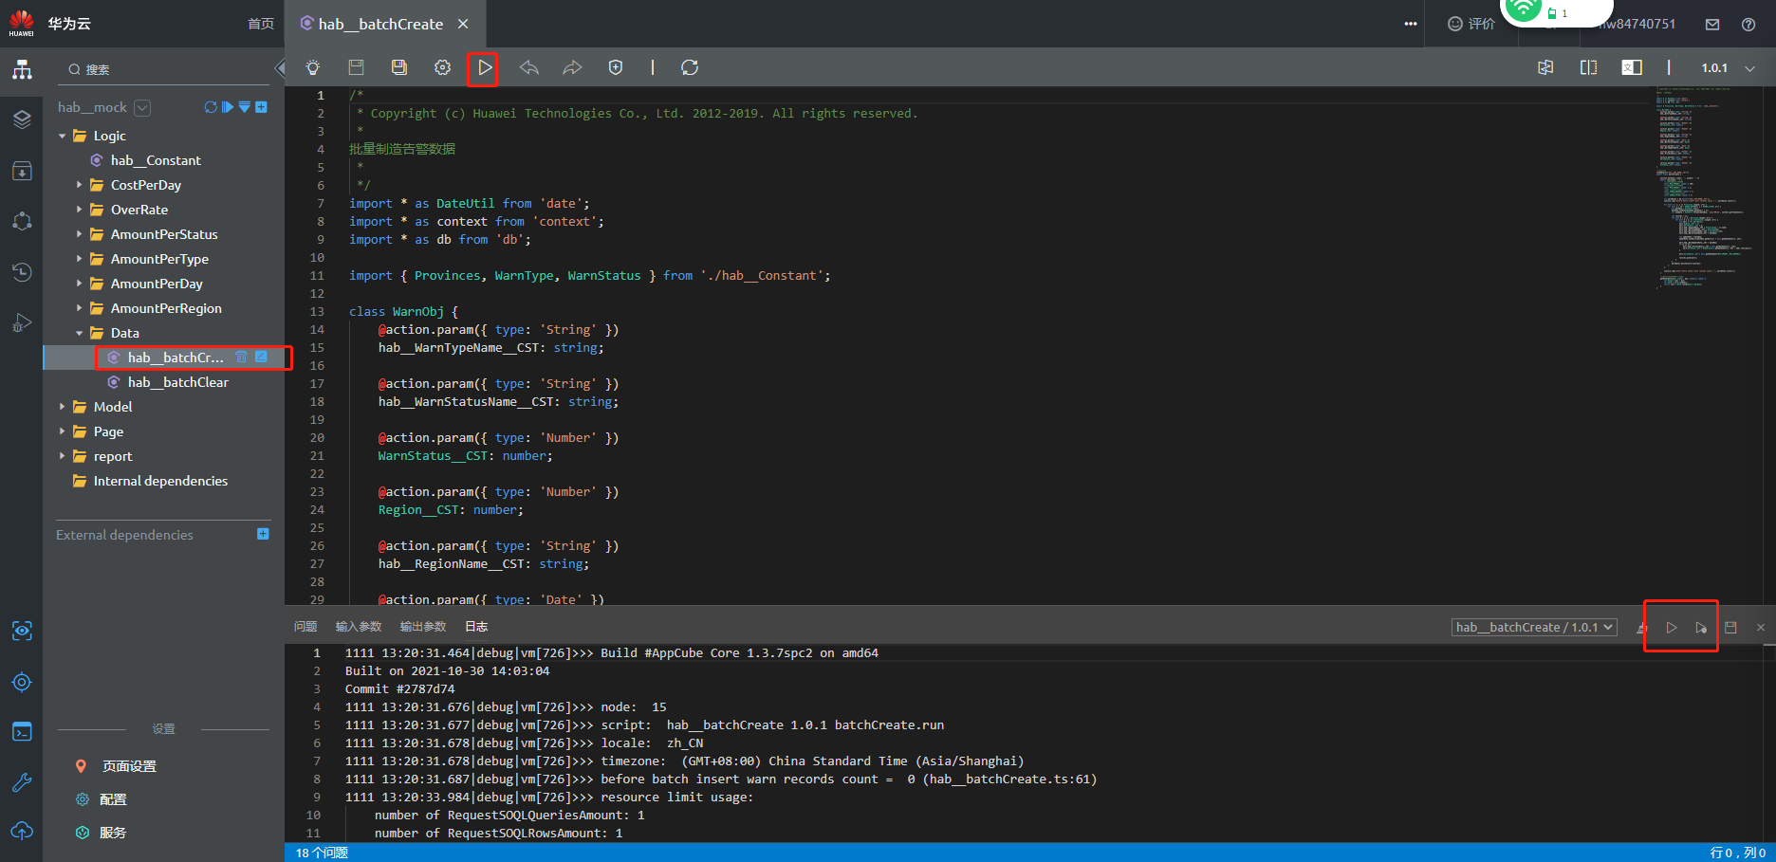Screen dimensions: 1776x862
Task: Switch to the 输入参数 tab
Action: (x=359, y=627)
